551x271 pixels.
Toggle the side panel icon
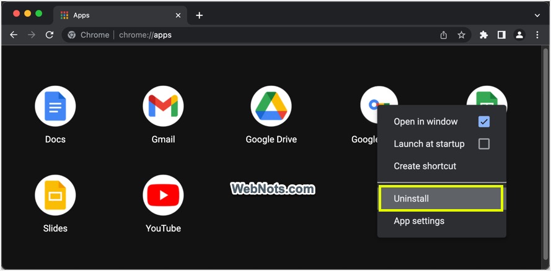501,35
